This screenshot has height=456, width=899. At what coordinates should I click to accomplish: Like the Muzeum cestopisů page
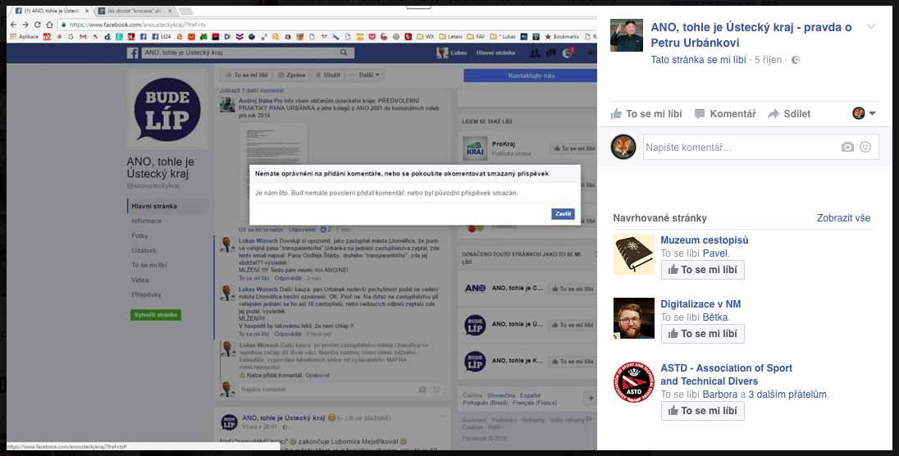703,270
